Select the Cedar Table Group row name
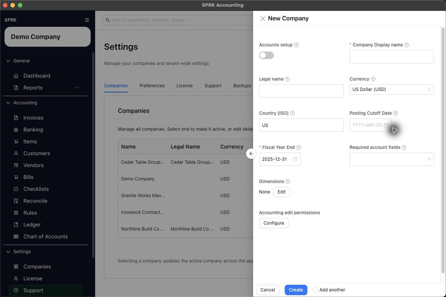The height and width of the screenshot is (297, 446). [142, 162]
